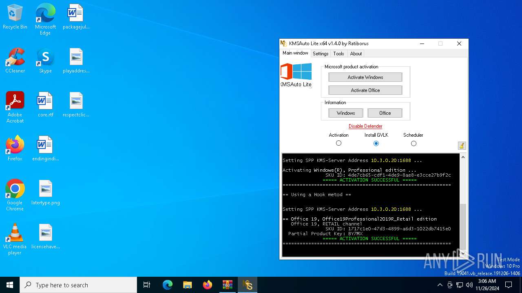Switch to the Main window tab
The height and width of the screenshot is (293, 522).
point(295,53)
